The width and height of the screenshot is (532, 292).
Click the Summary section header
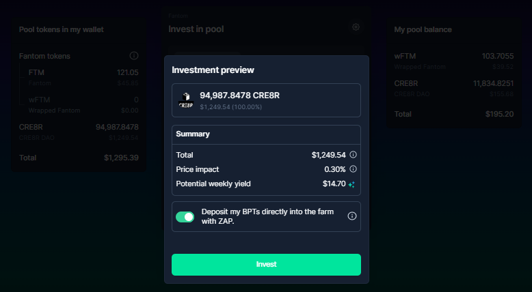(x=193, y=134)
